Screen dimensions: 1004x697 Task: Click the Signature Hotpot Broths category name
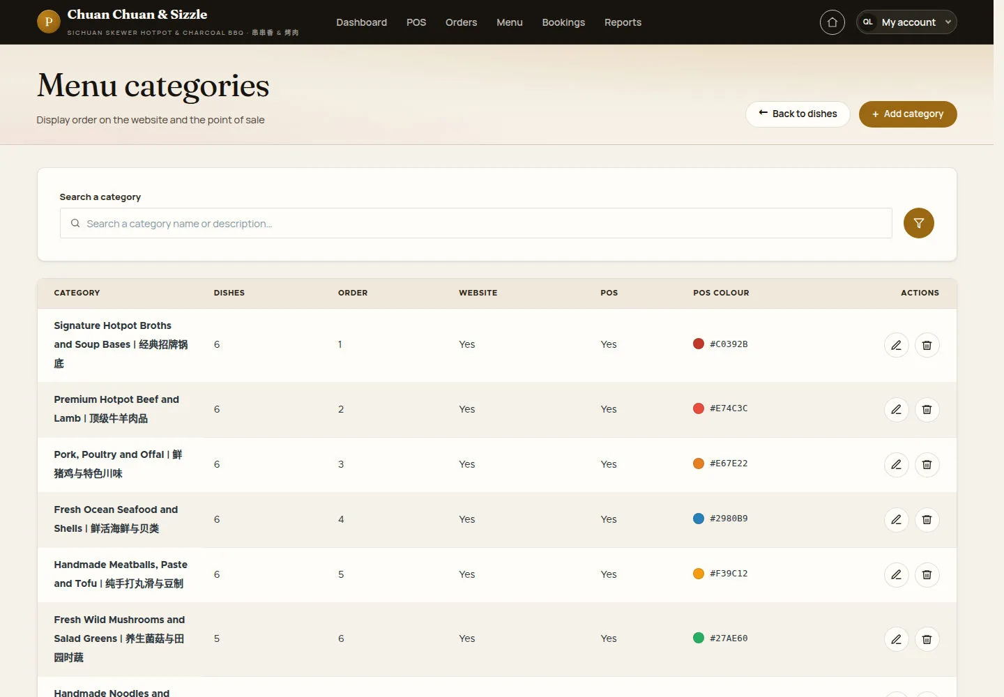(121, 344)
